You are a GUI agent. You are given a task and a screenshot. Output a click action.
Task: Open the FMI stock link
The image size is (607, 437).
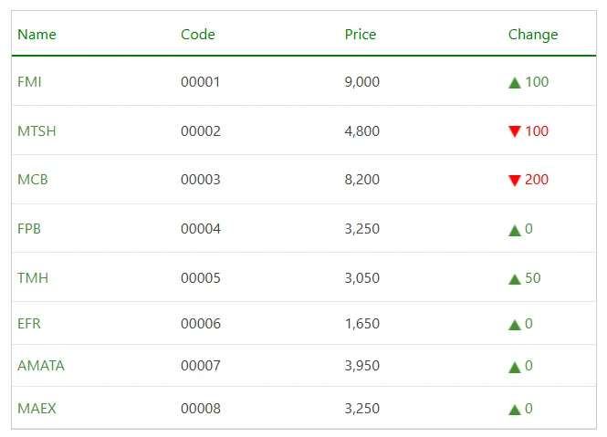click(x=29, y=82)
